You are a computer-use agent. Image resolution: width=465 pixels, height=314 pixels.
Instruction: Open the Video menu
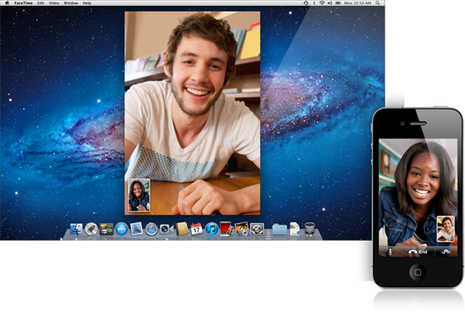[x=54, y=3]
